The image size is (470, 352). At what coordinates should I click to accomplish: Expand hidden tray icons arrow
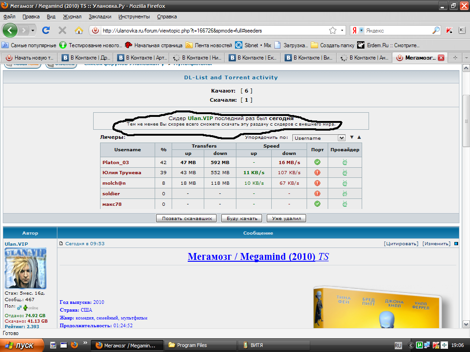pyautogui.click(x=410, y=346)
